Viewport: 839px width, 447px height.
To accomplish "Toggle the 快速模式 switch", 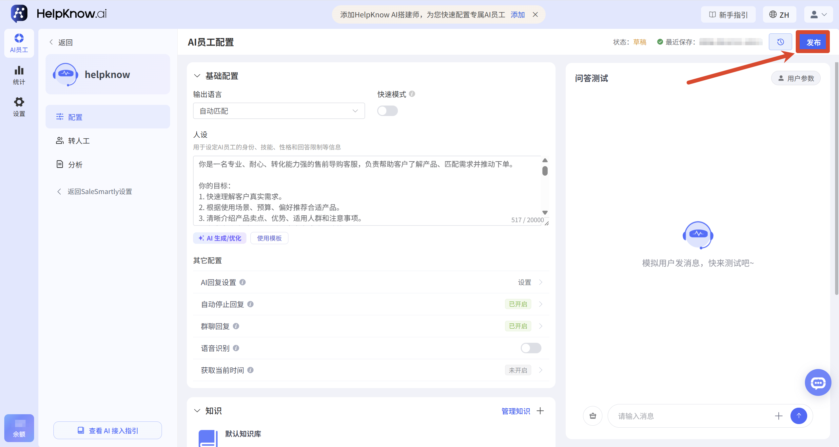I will pyautogui.click(x=387, y=111).
